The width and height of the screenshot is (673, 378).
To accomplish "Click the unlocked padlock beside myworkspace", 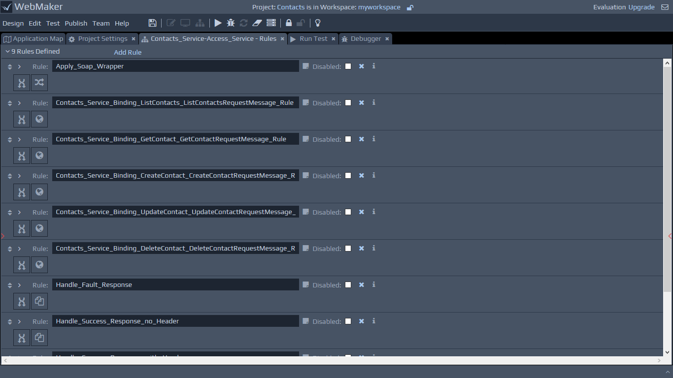I will [x=410, y=7].
